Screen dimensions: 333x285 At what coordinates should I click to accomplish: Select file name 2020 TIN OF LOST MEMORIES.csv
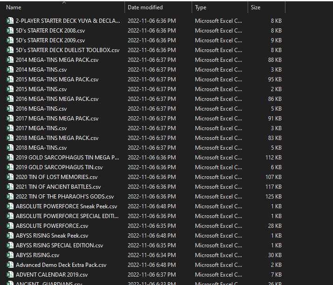pyautogui.click(x=57, y=177)
